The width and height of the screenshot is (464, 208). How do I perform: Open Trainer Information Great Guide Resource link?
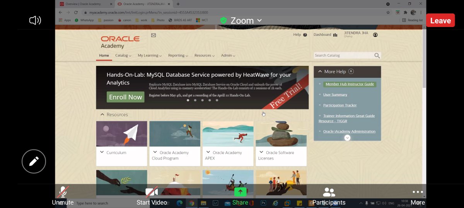click(346, 118)
